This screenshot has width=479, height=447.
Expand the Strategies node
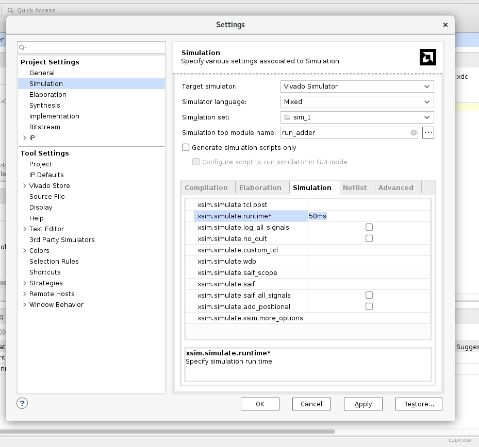point(25,283)
